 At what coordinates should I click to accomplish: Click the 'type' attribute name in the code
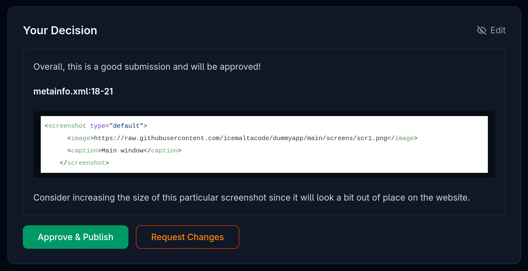click(98, 126)
